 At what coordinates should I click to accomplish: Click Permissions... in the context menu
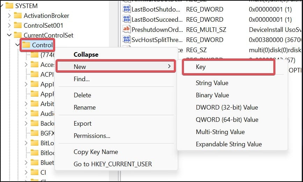[92, 136]
